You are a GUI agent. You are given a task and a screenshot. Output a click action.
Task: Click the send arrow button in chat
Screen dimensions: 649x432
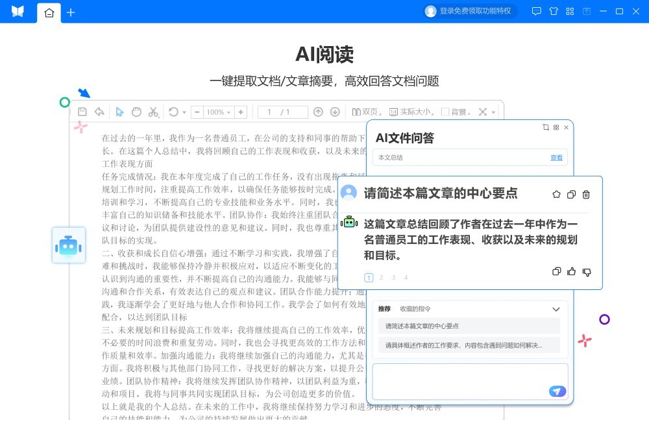point(557,391)
